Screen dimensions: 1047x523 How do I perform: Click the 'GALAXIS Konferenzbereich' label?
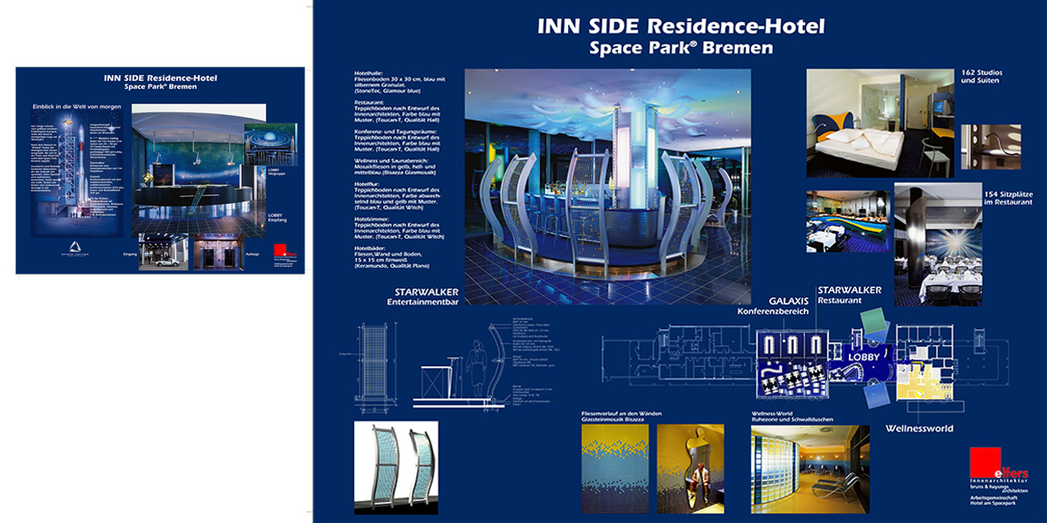coord(773,305)
